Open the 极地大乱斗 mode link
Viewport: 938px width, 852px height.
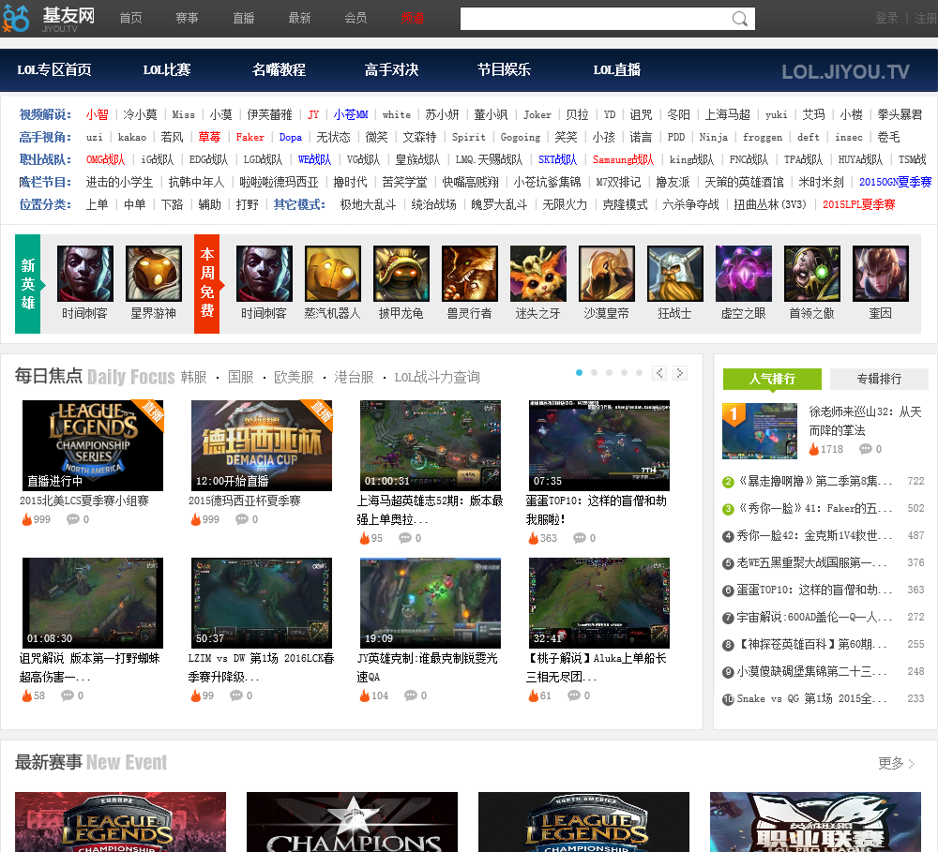[369, 204]
